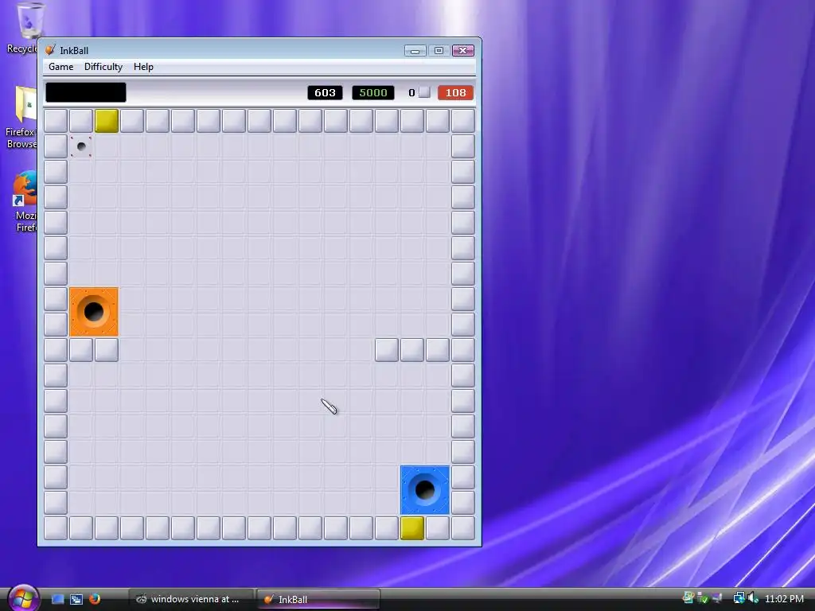Open the Difficulty menu
This screenshot has width=815, height=611.
point(103,67)
